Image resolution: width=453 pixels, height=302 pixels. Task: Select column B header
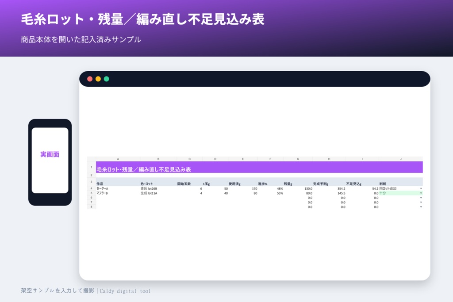[x=158, y=159]
